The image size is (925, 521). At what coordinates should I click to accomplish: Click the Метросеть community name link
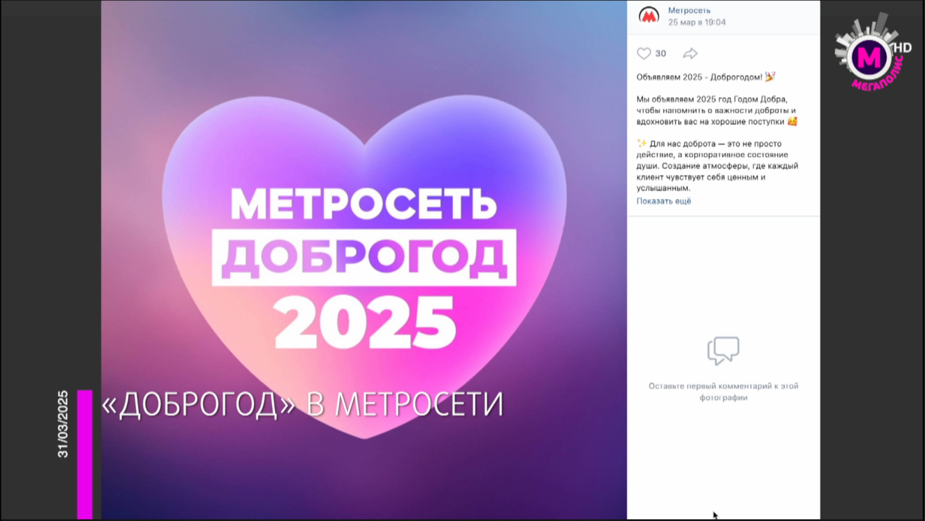coord(689,10)
